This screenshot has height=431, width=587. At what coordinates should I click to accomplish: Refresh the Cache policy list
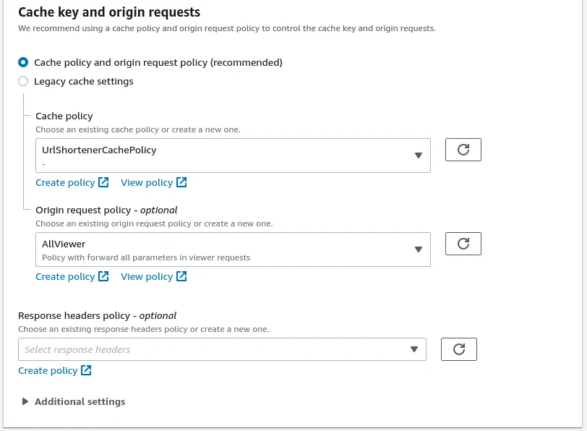(x=463, y=150)
